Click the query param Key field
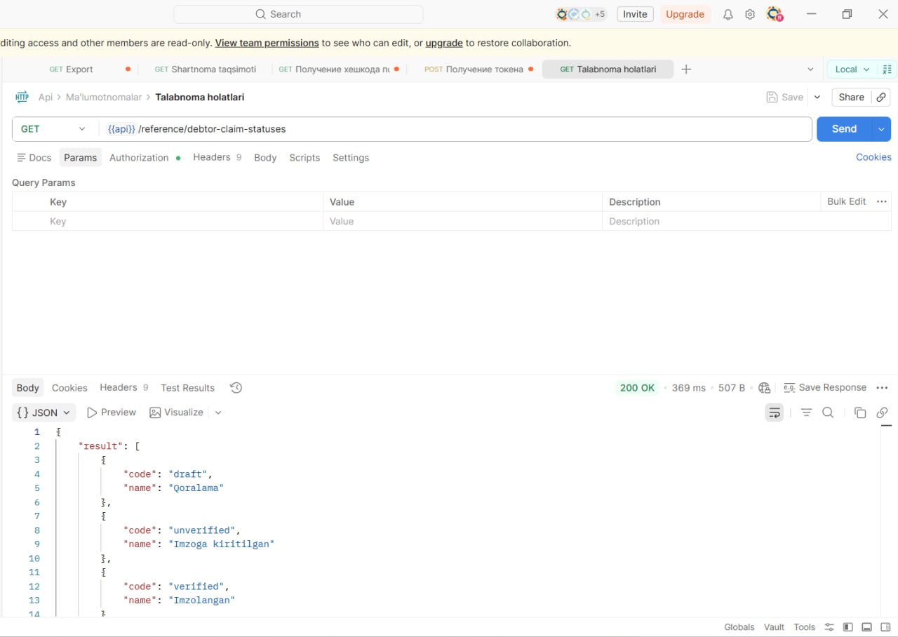The image size is (898, 637). pyautogui.click(x=184, y=221)
